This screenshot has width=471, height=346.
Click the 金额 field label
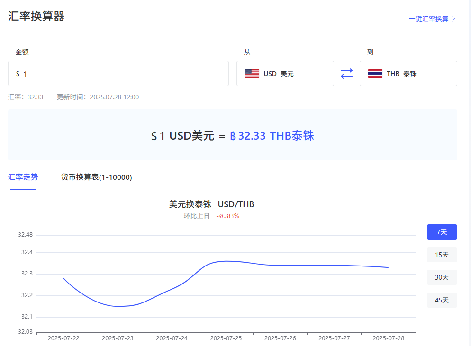pyautogui.click(x=22, y=52)
